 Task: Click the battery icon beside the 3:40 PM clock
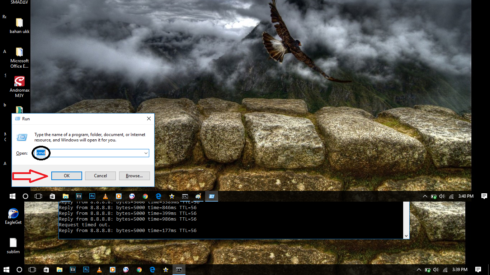(x=434, y=196)
